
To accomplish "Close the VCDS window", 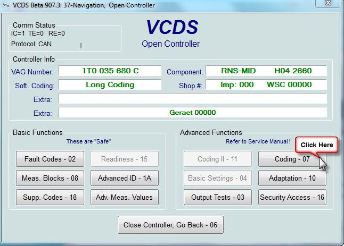I will tap(328, 3).
